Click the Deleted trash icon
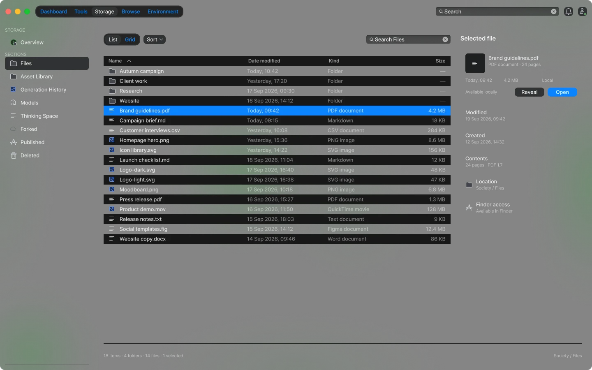The image size is (592, 370). [x=14, y=155]
